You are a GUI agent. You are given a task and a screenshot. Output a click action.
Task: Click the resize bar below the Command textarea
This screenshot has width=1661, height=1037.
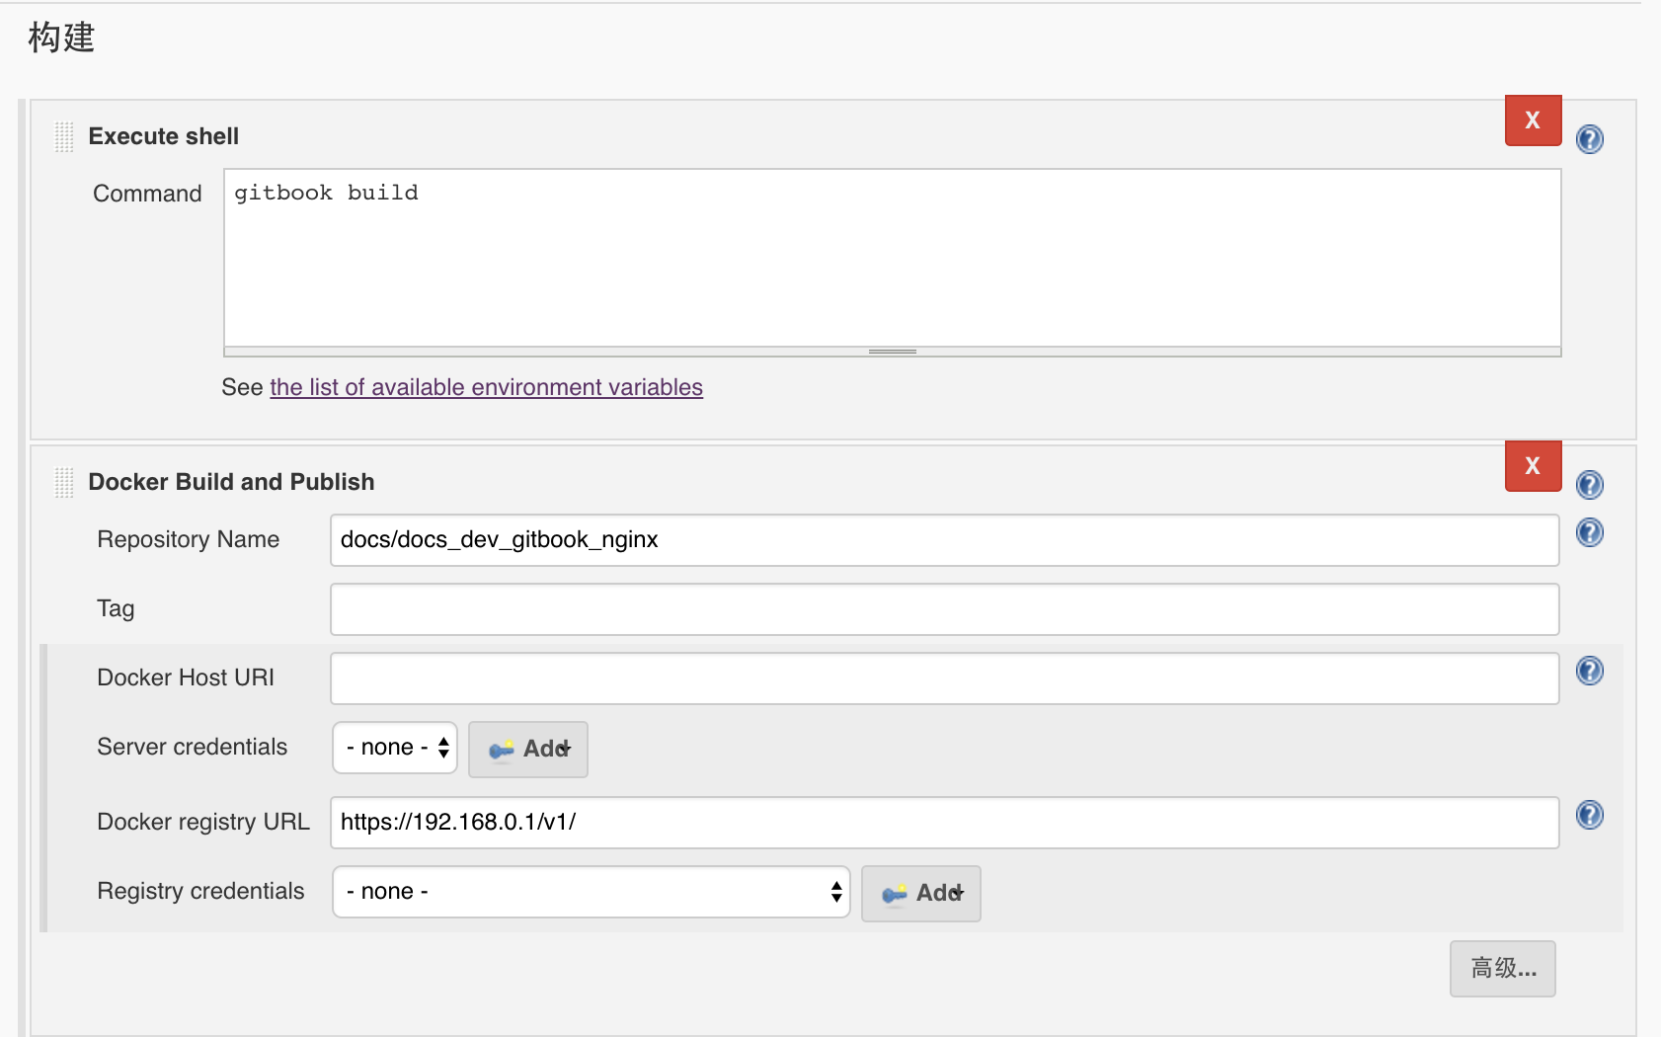point(892,352)
